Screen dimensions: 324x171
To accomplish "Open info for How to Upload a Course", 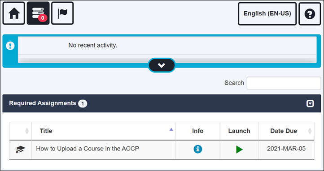I will (198, 149).
